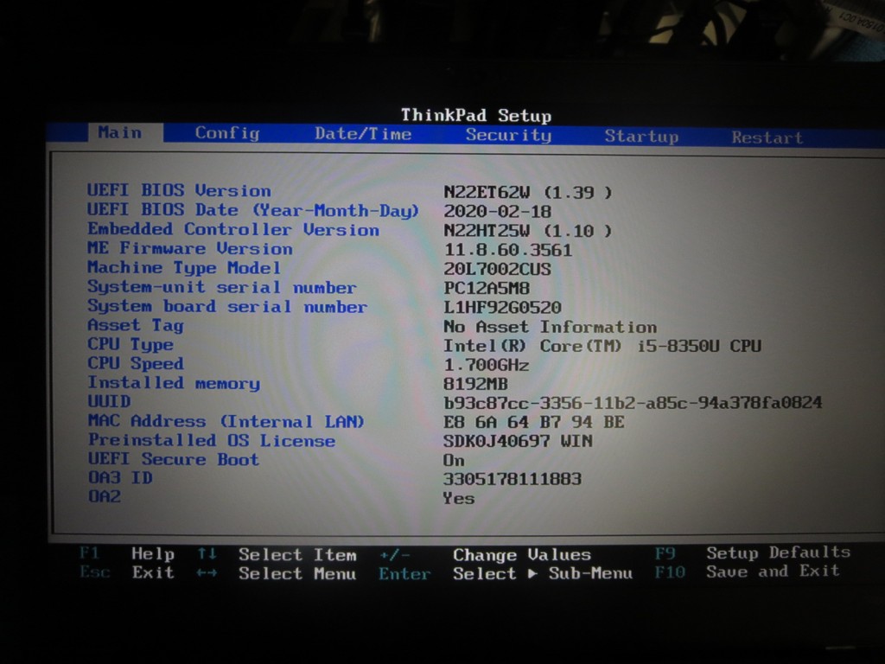Click System-unit serial number label
885x664 pixels.
coord(222,287)
